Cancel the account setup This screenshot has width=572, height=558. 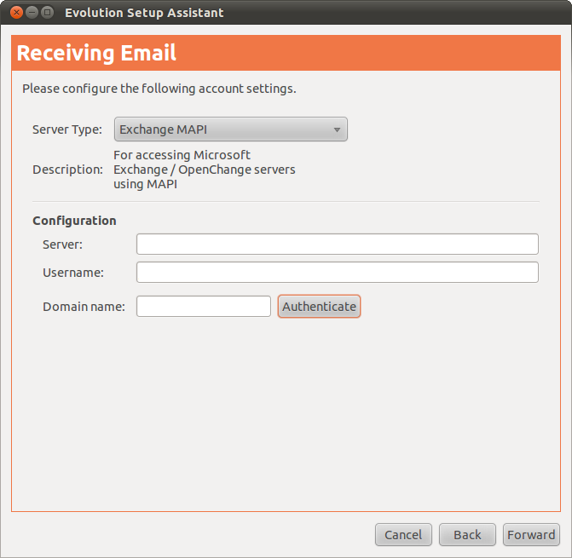tap(403, 535)
